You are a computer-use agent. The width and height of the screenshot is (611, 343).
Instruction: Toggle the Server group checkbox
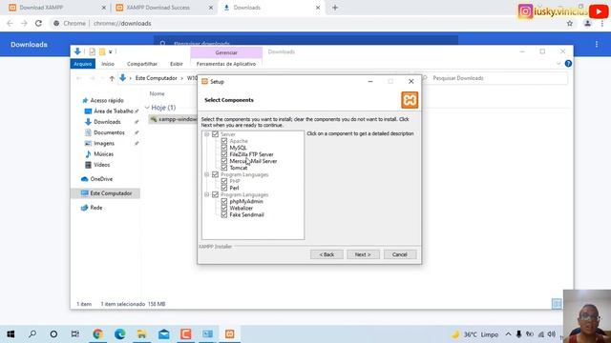click(x=215, y=134)
